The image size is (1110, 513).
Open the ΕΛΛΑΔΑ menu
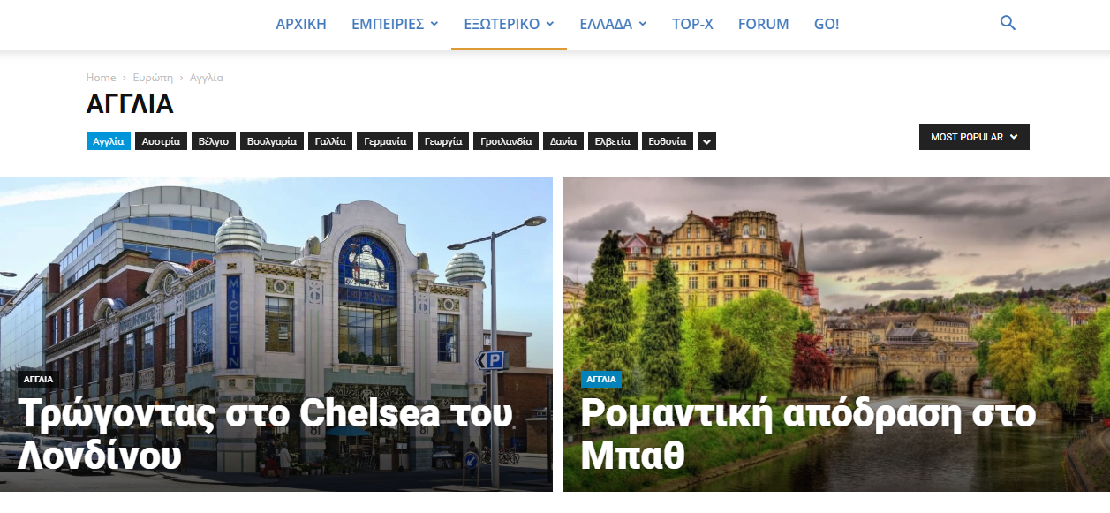tap(613, 24)
